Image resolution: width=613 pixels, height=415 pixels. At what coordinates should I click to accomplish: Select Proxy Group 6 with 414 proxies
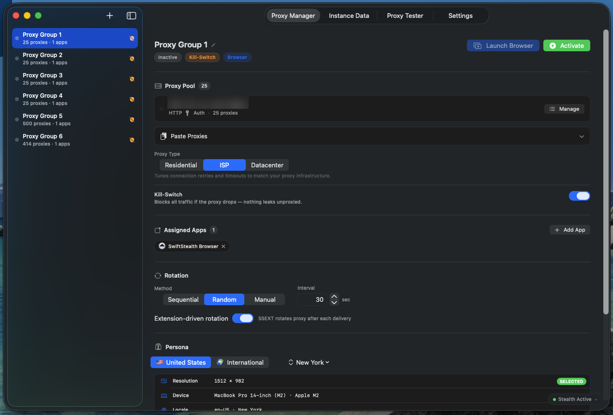[x=75, y=140]
